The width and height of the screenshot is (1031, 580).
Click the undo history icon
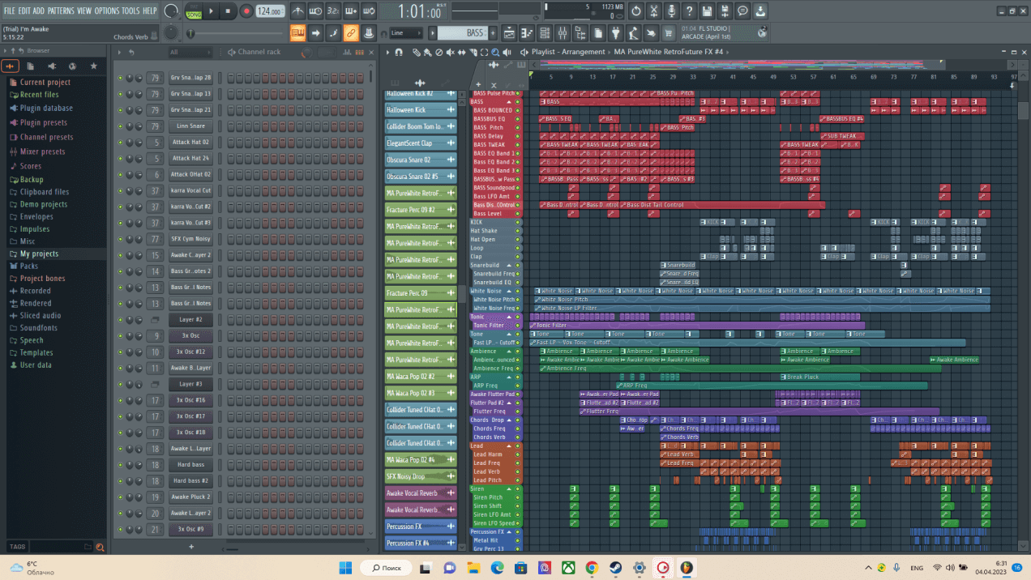[x=635, y=11]
